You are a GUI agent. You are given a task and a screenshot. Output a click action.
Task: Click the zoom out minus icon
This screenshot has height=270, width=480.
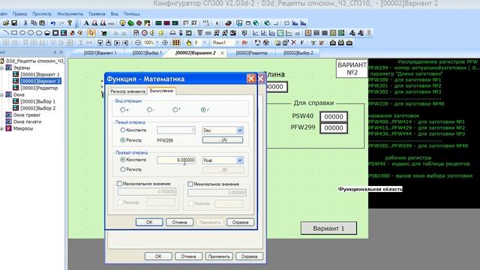pyautogui.click(x=138, y=43)
